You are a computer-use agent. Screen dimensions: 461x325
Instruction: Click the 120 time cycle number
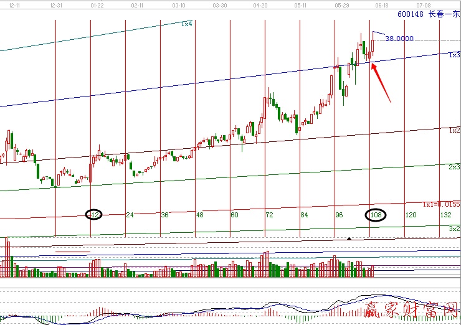tap(411, 215)
